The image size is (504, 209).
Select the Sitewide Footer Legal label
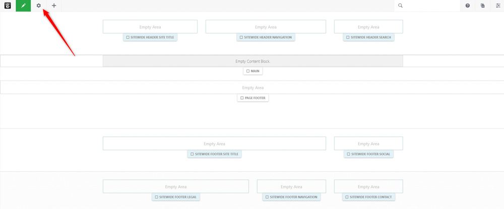coord(176,197)
